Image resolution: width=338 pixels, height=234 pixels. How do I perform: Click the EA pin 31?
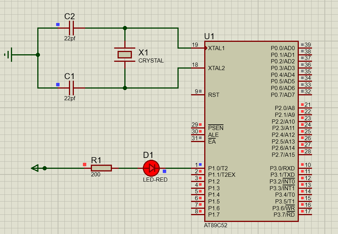pyautogui.click(x=198, y=141)
